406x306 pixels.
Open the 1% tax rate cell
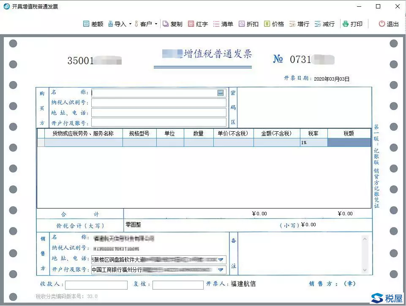click(x=314, y=143)
